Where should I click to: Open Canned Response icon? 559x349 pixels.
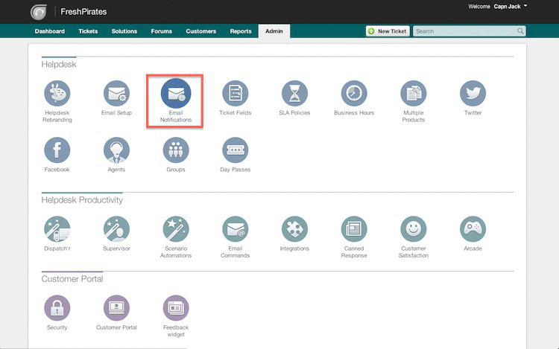[354, 229]
